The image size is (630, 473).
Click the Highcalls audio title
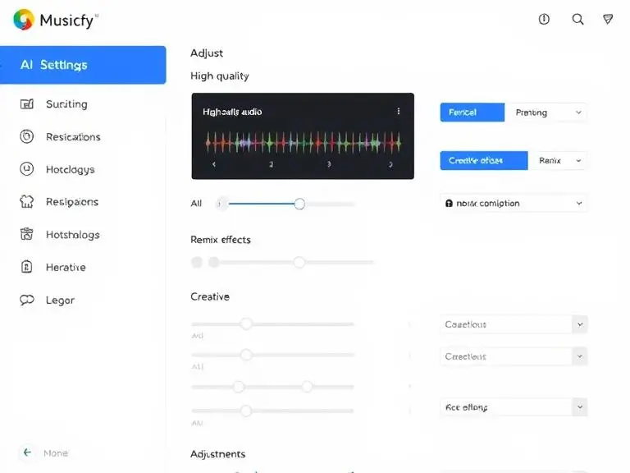[232, 112]
